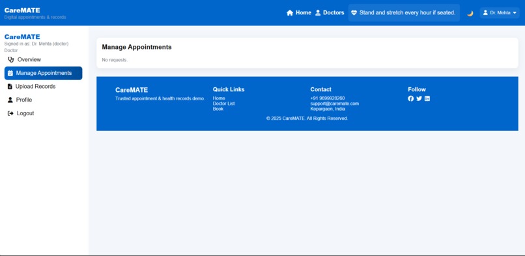Click the Kopargaon, India address text
The width and height of the screenshot is (525, 256).
click(328, 109)
